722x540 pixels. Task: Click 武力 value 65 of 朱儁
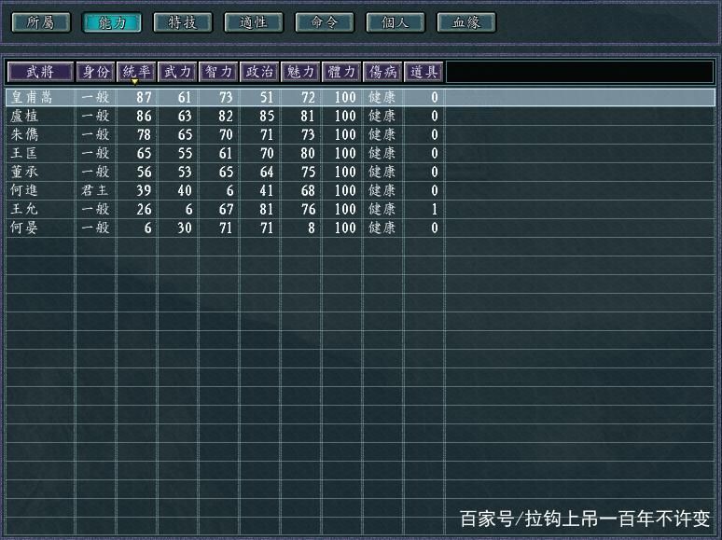(185, 134)
